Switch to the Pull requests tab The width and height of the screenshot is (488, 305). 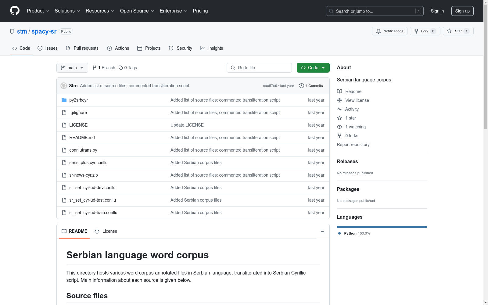click(82, 48)
